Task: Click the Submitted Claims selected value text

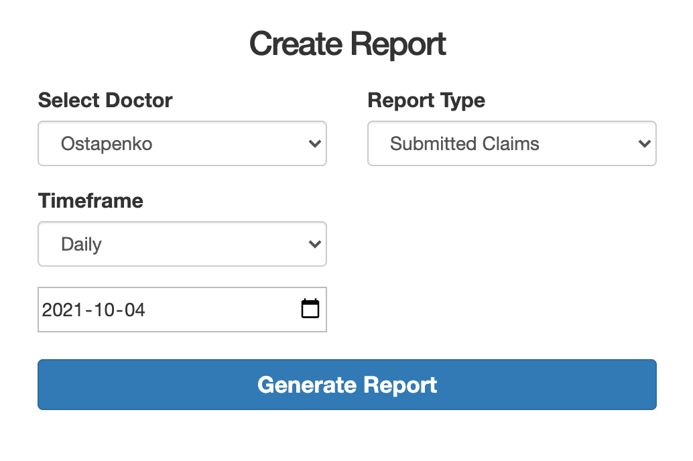Action: 464,143
